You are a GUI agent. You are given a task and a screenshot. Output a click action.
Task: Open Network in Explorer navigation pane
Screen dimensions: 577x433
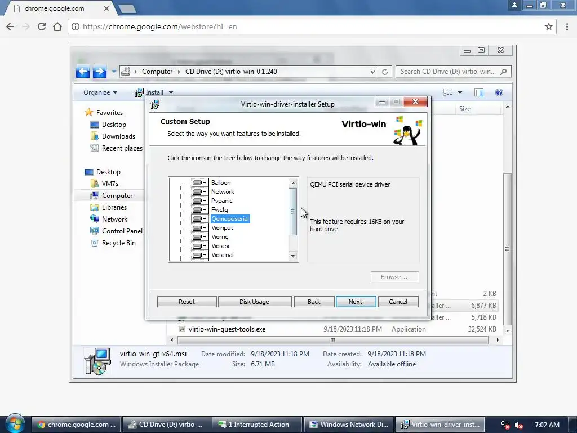(x=109, y=219)
